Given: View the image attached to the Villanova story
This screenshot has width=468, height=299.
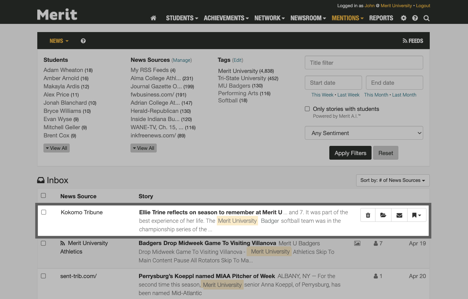Looking at the screenshot, I should [x=357, y=243].
